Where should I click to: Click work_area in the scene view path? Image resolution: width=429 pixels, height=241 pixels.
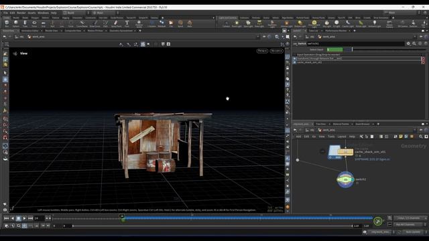[x=38, y=37]
